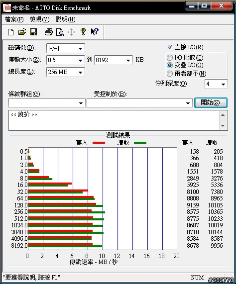Image resolution: width=236 pixels, height=284 pixels.
Task: Click the read value 9956
Action: [217, 246]
